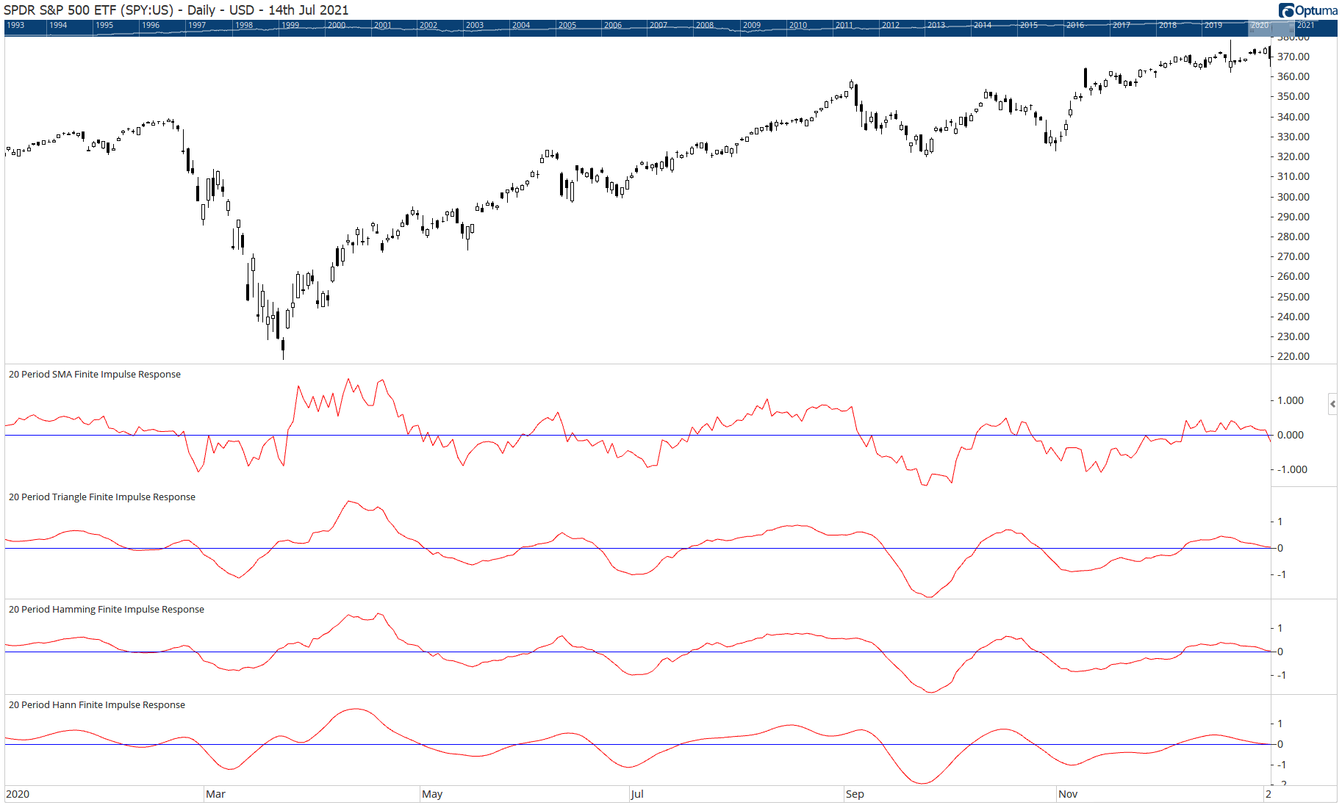
Task: Jump to 2014 in the timeline navigator
Action: [983, 25]
